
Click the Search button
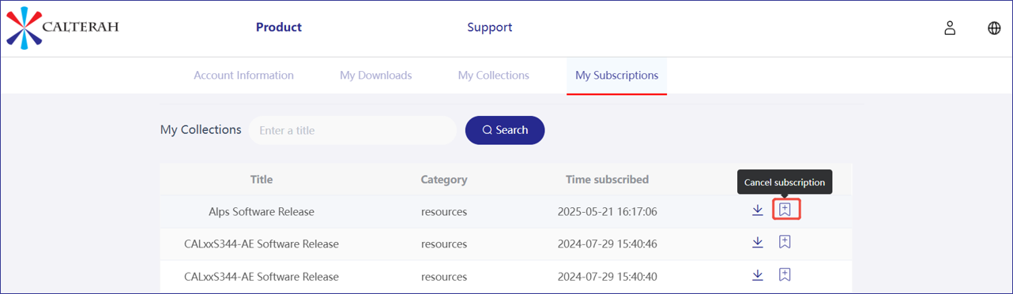coord(505,130)
